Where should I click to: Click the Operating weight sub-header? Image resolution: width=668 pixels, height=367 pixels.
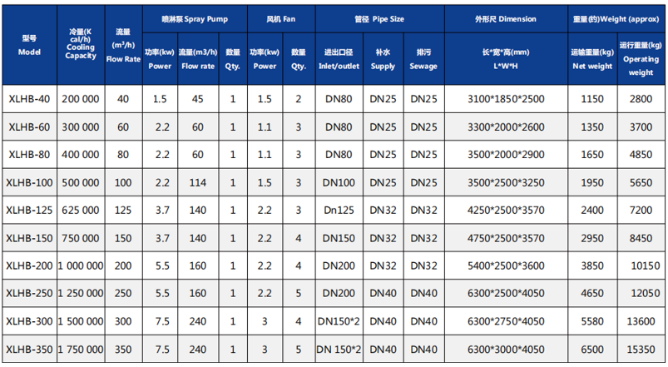pyautogui.click(x=641, y=59)
